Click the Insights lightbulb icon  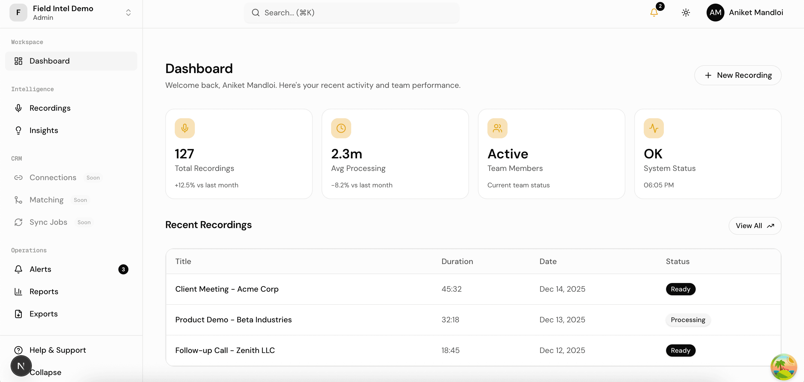point(18,130)
